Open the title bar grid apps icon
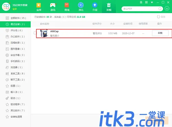Image resolution: width=172 pixels, height=127 pixels. tap(147, 2)
